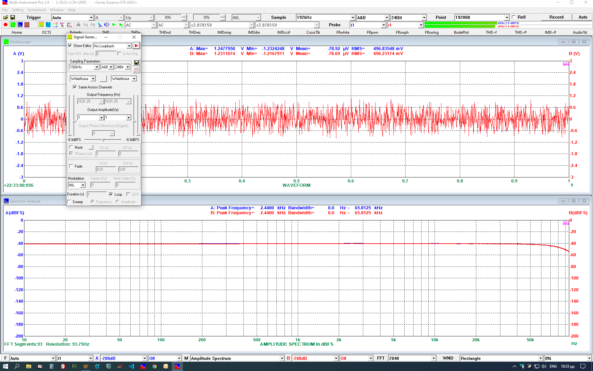This screenshot has height=371, width=593.
Task: Click the Signal Generator toolbar icon
Action: (41, 25)
